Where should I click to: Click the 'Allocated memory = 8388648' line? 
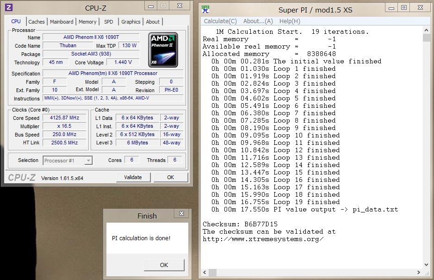pyautogui.click(x=269, y=54)
